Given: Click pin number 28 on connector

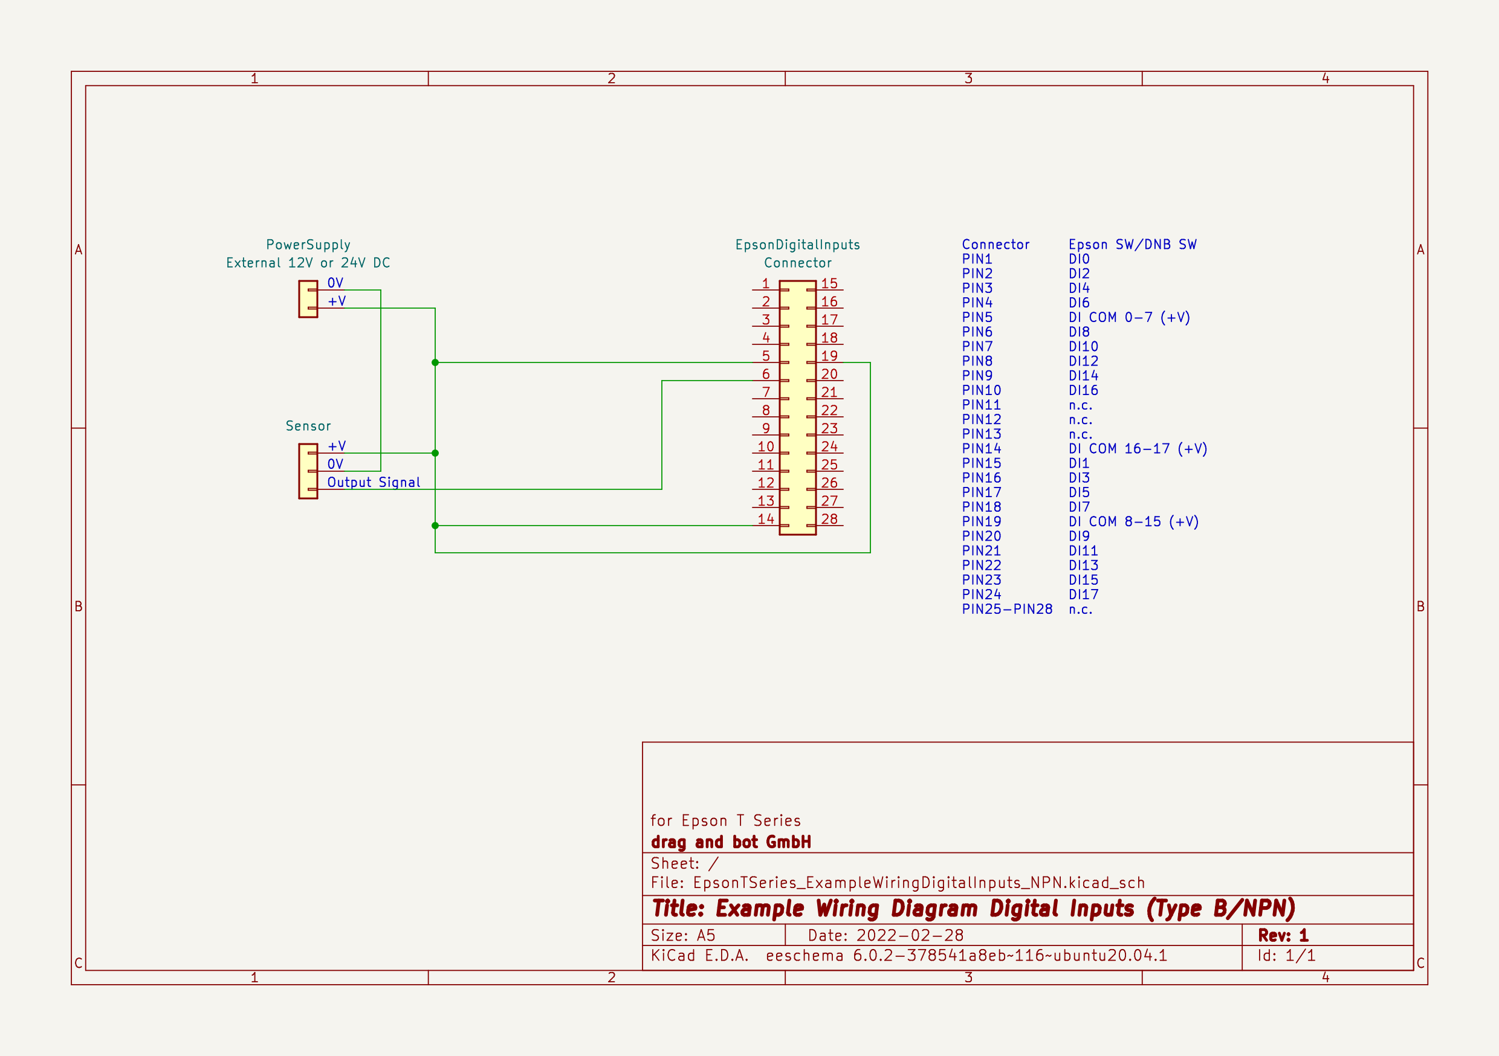Looking at the screenshot, I should pos(829,519).
